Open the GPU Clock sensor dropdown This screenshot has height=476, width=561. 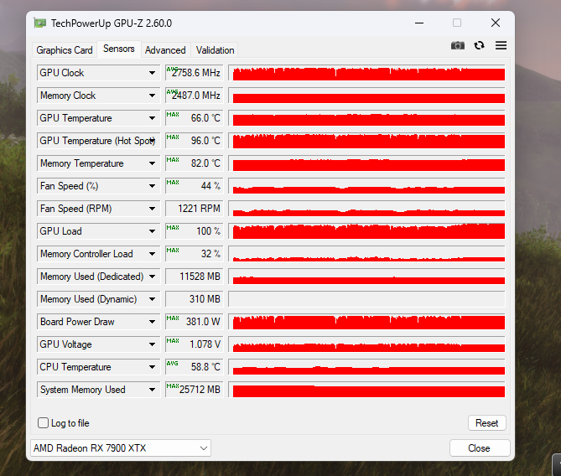98,73
